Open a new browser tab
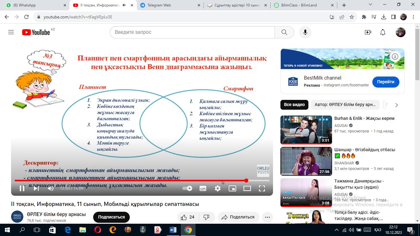This screenshot has width=420, height=236. (x=344, y=5)
